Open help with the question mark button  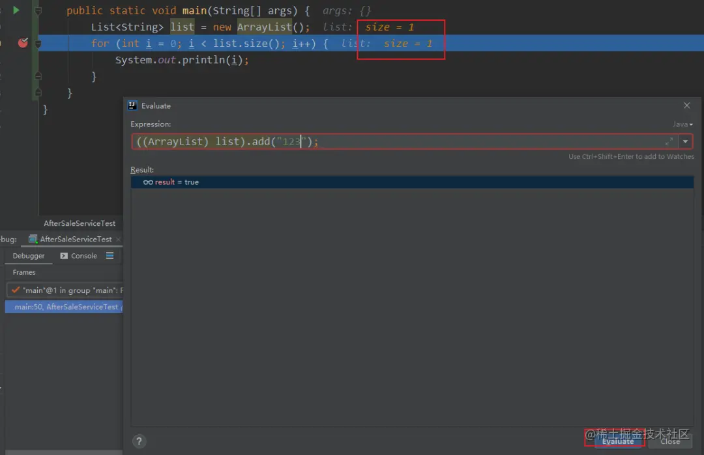(139, 441)
